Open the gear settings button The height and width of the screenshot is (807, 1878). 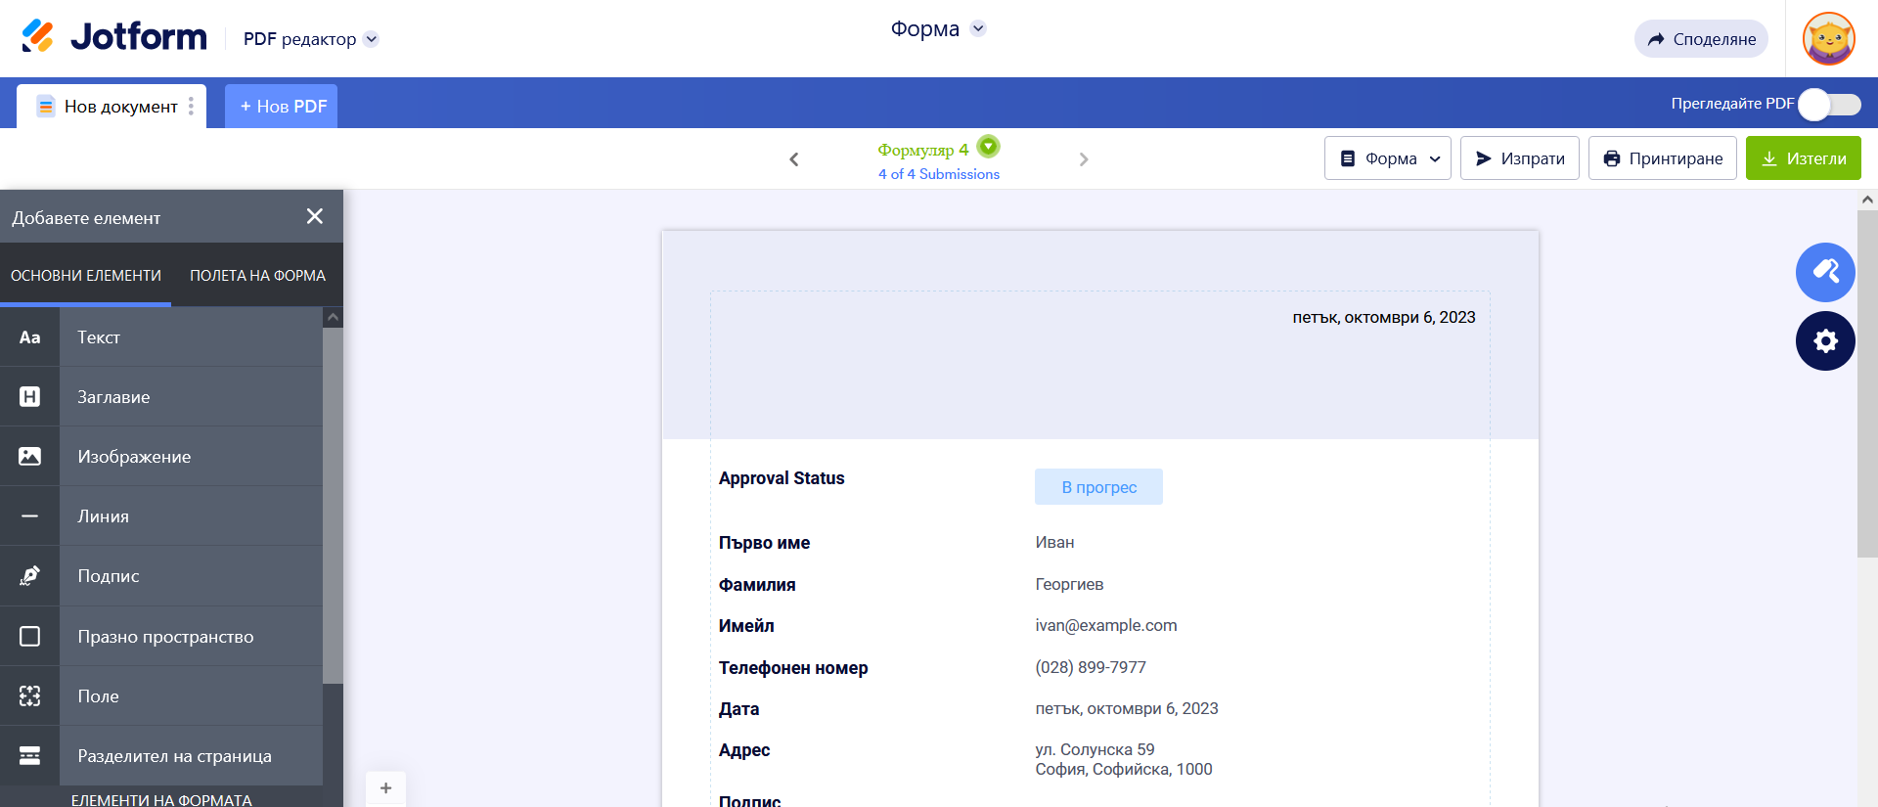pyautogui.click(x=1825, y=340)
